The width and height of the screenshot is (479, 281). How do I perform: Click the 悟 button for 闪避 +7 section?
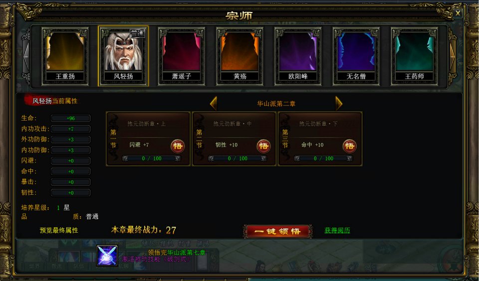pyautogui.click(x=178, y=146)
